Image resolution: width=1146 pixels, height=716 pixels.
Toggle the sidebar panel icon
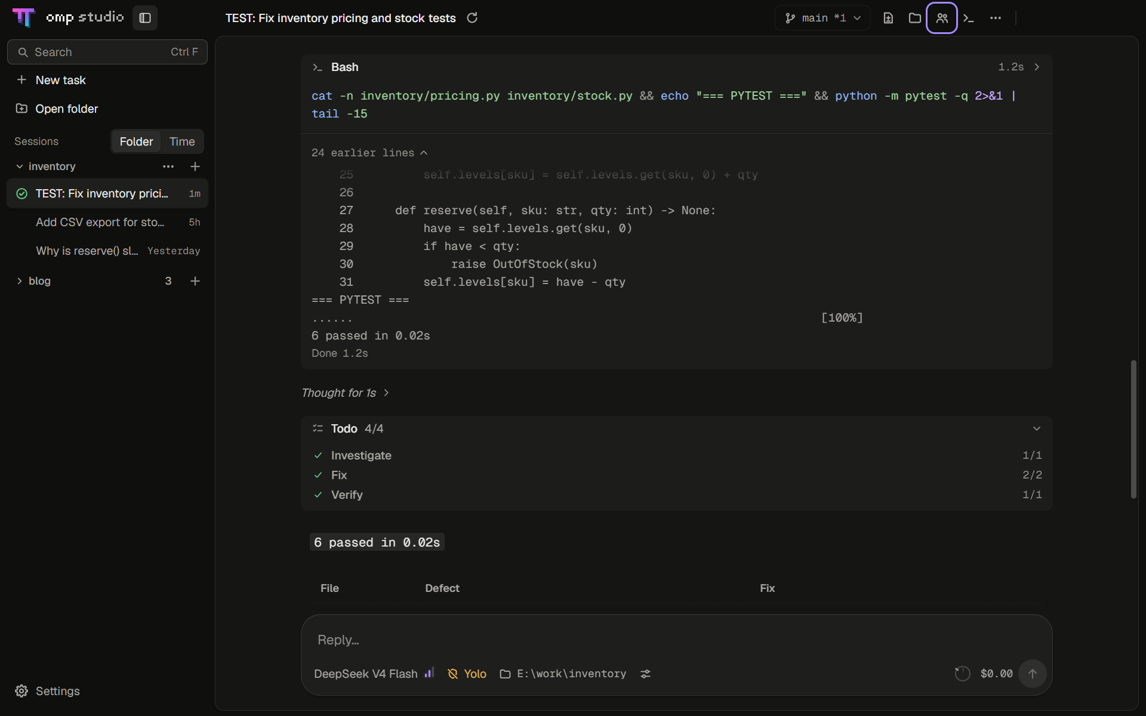pyautogui.click(x=145, y=18)
